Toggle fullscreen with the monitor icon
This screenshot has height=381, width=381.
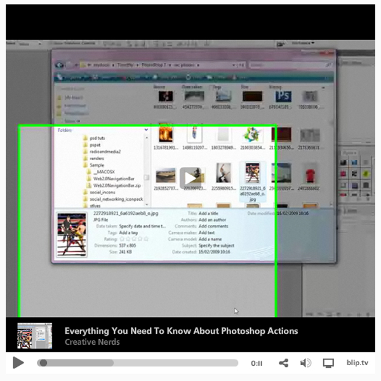(328, 363)
